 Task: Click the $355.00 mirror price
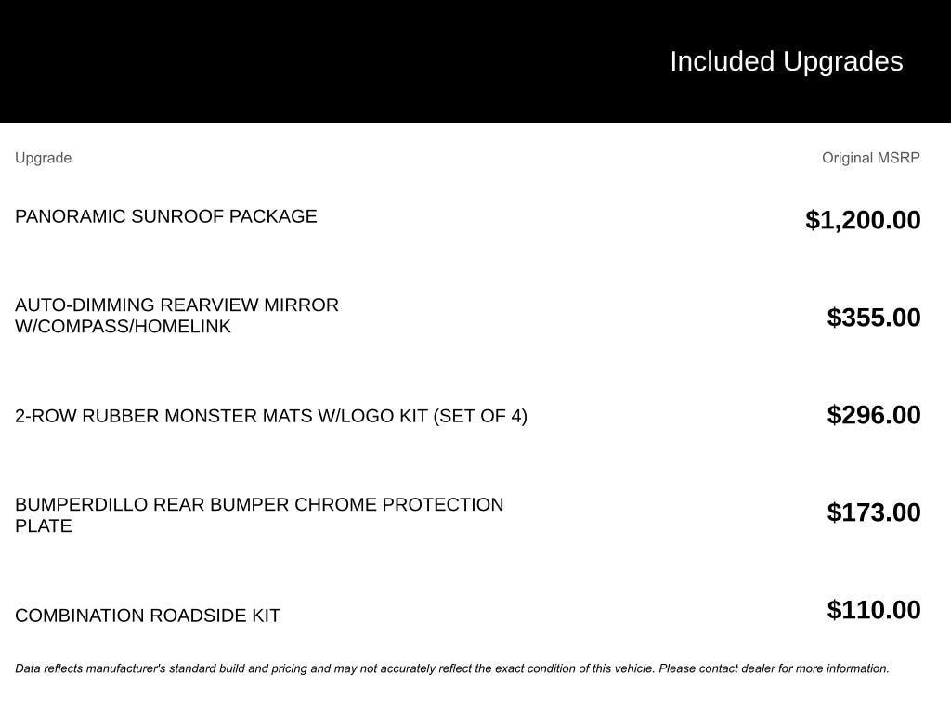(874, 318)
